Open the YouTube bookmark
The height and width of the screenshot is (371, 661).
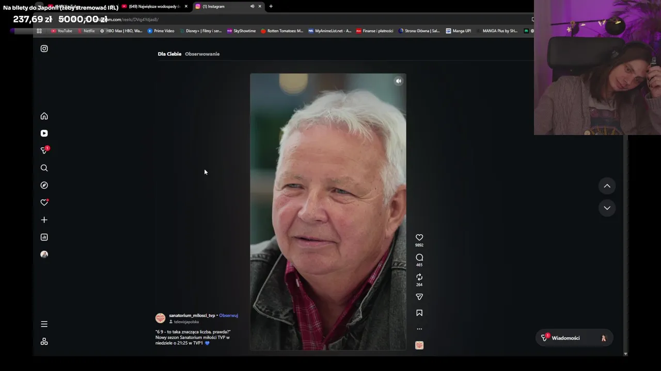point(61,31)
